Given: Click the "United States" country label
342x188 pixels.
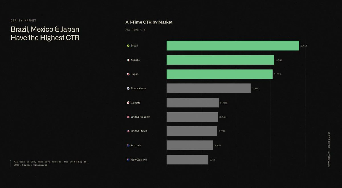Looking at the screenshot, I should [x=139, y=131].
